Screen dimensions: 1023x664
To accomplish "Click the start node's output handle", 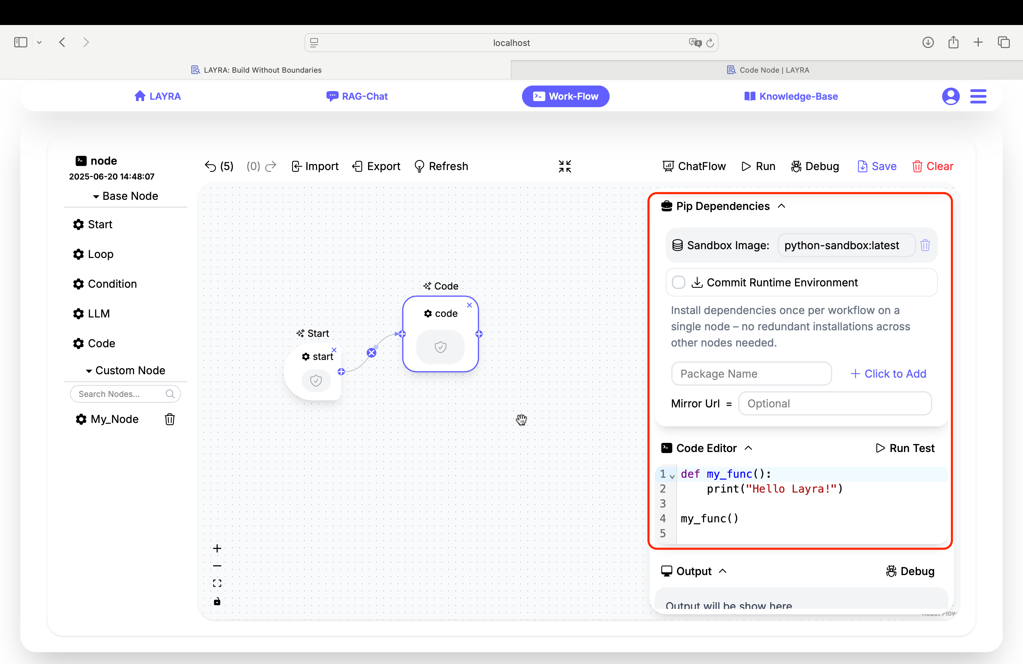I will click(341, 372).
